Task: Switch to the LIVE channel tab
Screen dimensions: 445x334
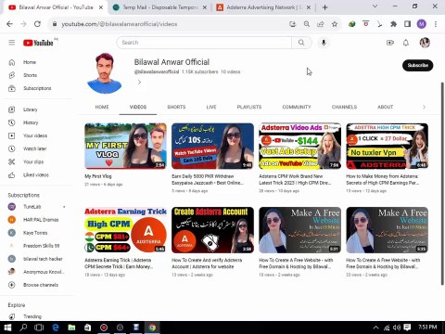Action: click(x=211, y=107)
